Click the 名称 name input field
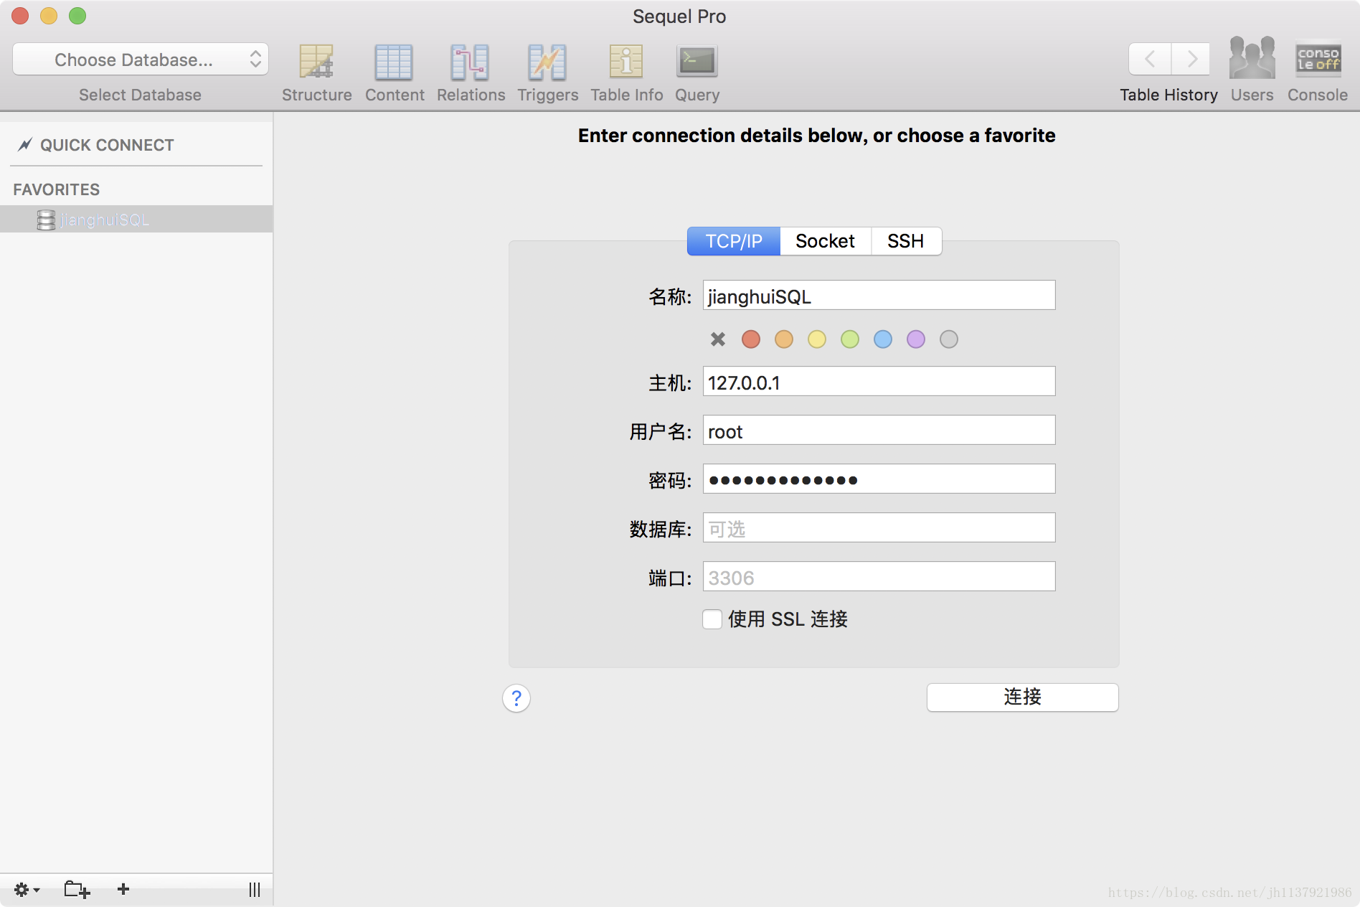 tap(879, 295)
